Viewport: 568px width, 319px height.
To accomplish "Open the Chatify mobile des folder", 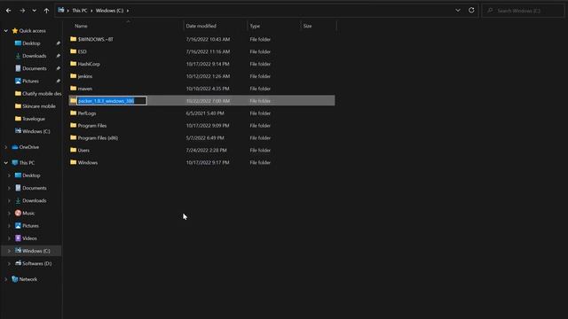I will click(42, 94).
